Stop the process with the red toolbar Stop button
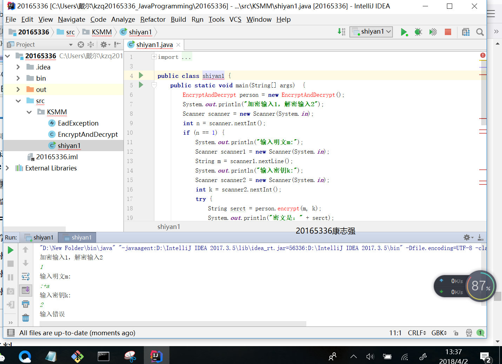Image resolution: width=502 pixels, height=364 pixels. (448, 32)
